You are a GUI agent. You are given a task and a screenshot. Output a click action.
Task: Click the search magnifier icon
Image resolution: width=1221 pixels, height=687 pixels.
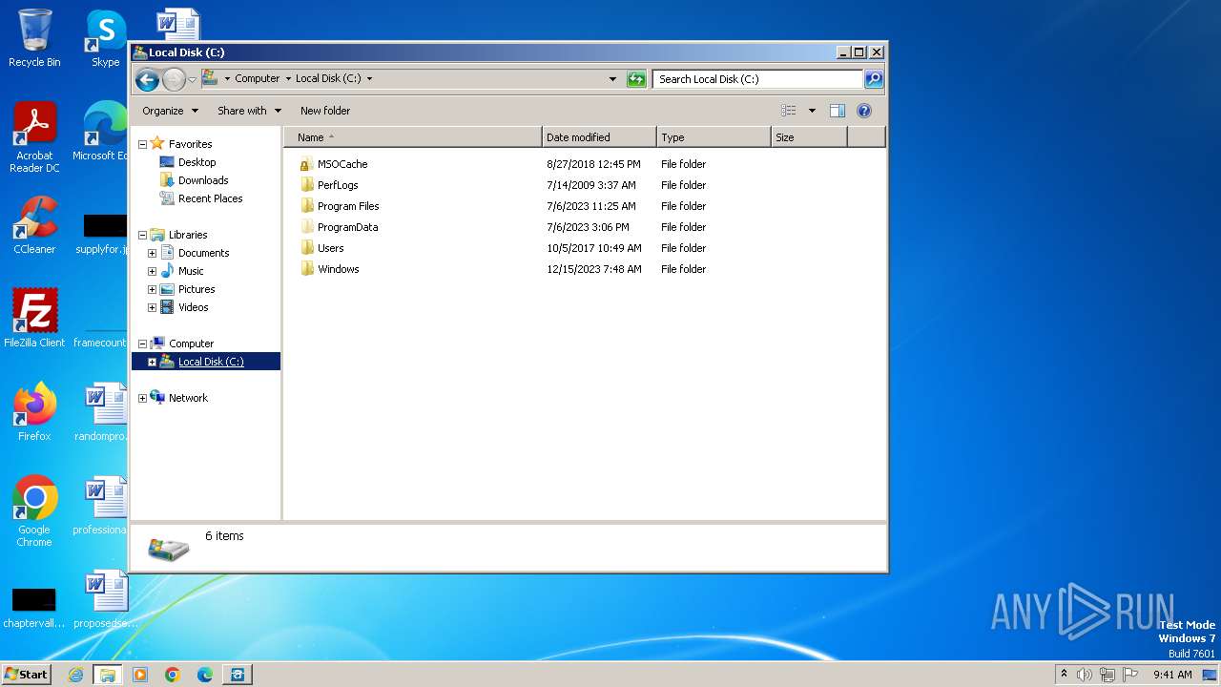tap(873, 79)
